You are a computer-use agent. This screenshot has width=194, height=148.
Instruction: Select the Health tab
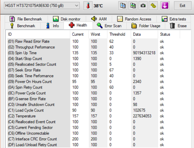[x=78, y=25]
